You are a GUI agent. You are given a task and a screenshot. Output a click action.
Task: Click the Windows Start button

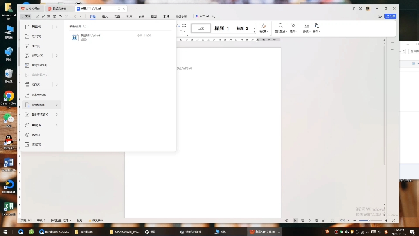tap(5, 232)
